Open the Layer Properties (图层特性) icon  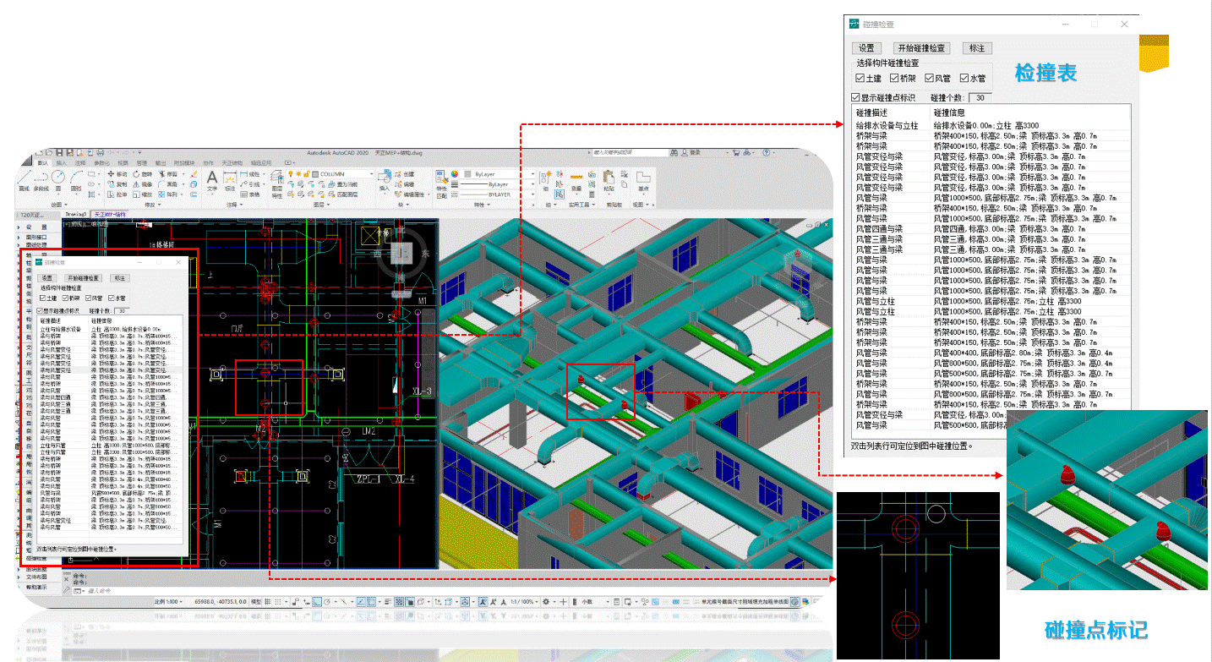(x=276, y=178)
